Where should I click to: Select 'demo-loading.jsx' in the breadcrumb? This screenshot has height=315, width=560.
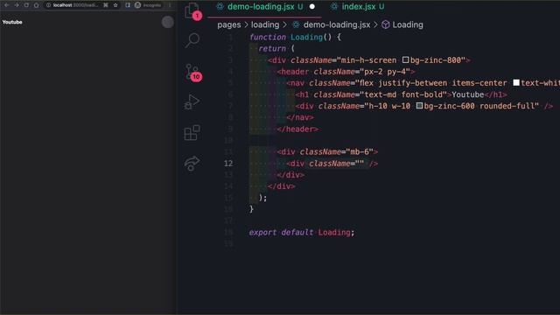click(337, 24)
